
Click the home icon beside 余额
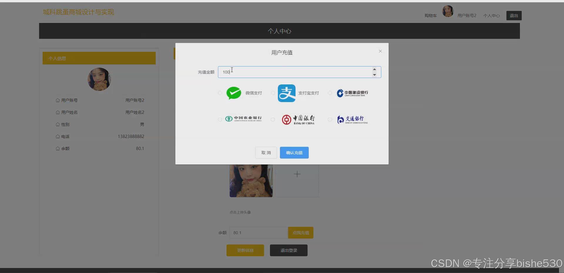tap(58, 149)
